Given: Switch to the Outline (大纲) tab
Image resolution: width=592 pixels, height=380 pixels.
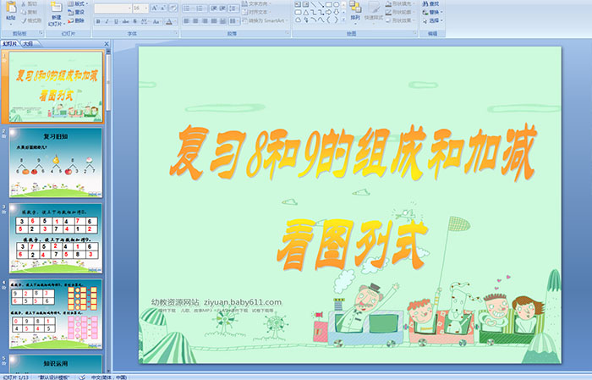Looking at the screenshot, I should coord(28,42).
